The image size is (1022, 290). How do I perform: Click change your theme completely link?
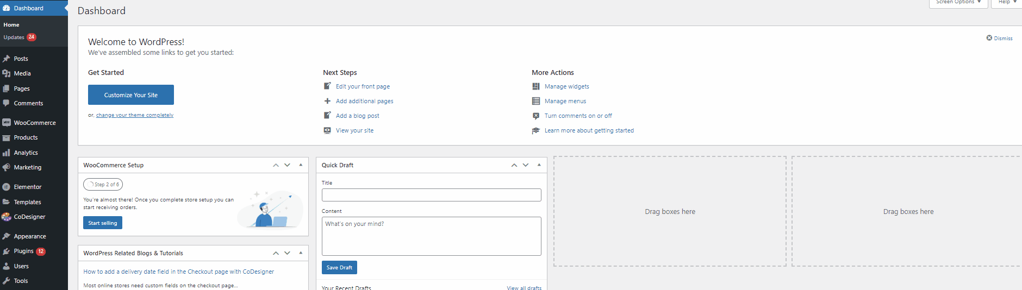135,115
